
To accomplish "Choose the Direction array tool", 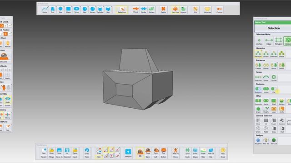I will [258, 78].
